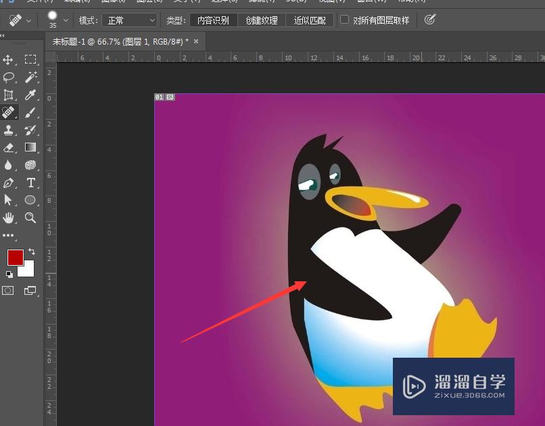Viewport: 545px width, 426px height.
Task: Select the Eraser tool
Action: point(9,147)
